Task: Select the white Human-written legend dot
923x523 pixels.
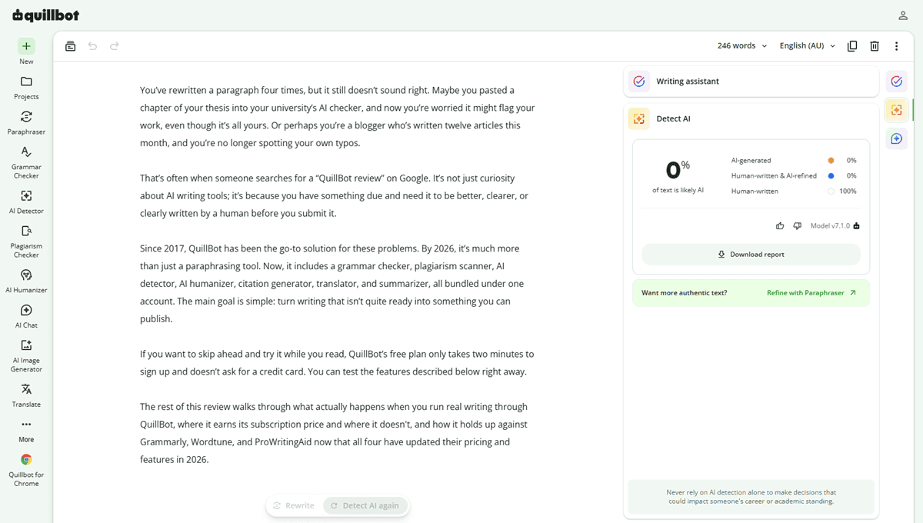Action: (x=831, y=192)
